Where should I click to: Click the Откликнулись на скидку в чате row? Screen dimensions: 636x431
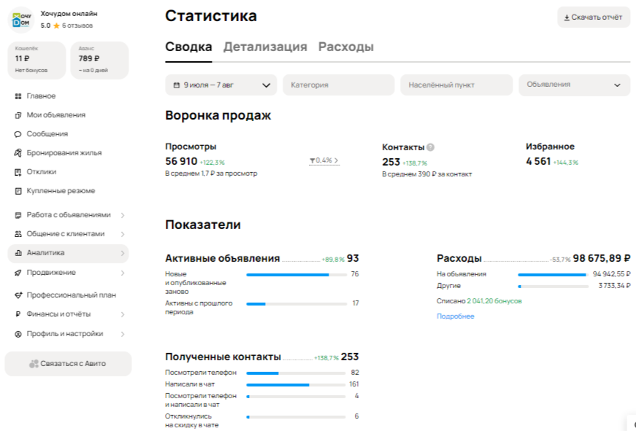(262, 421)
